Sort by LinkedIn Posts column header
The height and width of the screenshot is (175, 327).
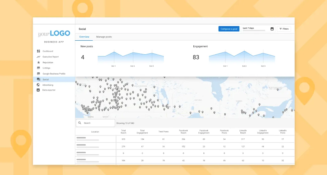click(x=282, y=132)
